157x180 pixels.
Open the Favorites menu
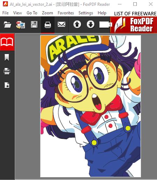[66, 13]
